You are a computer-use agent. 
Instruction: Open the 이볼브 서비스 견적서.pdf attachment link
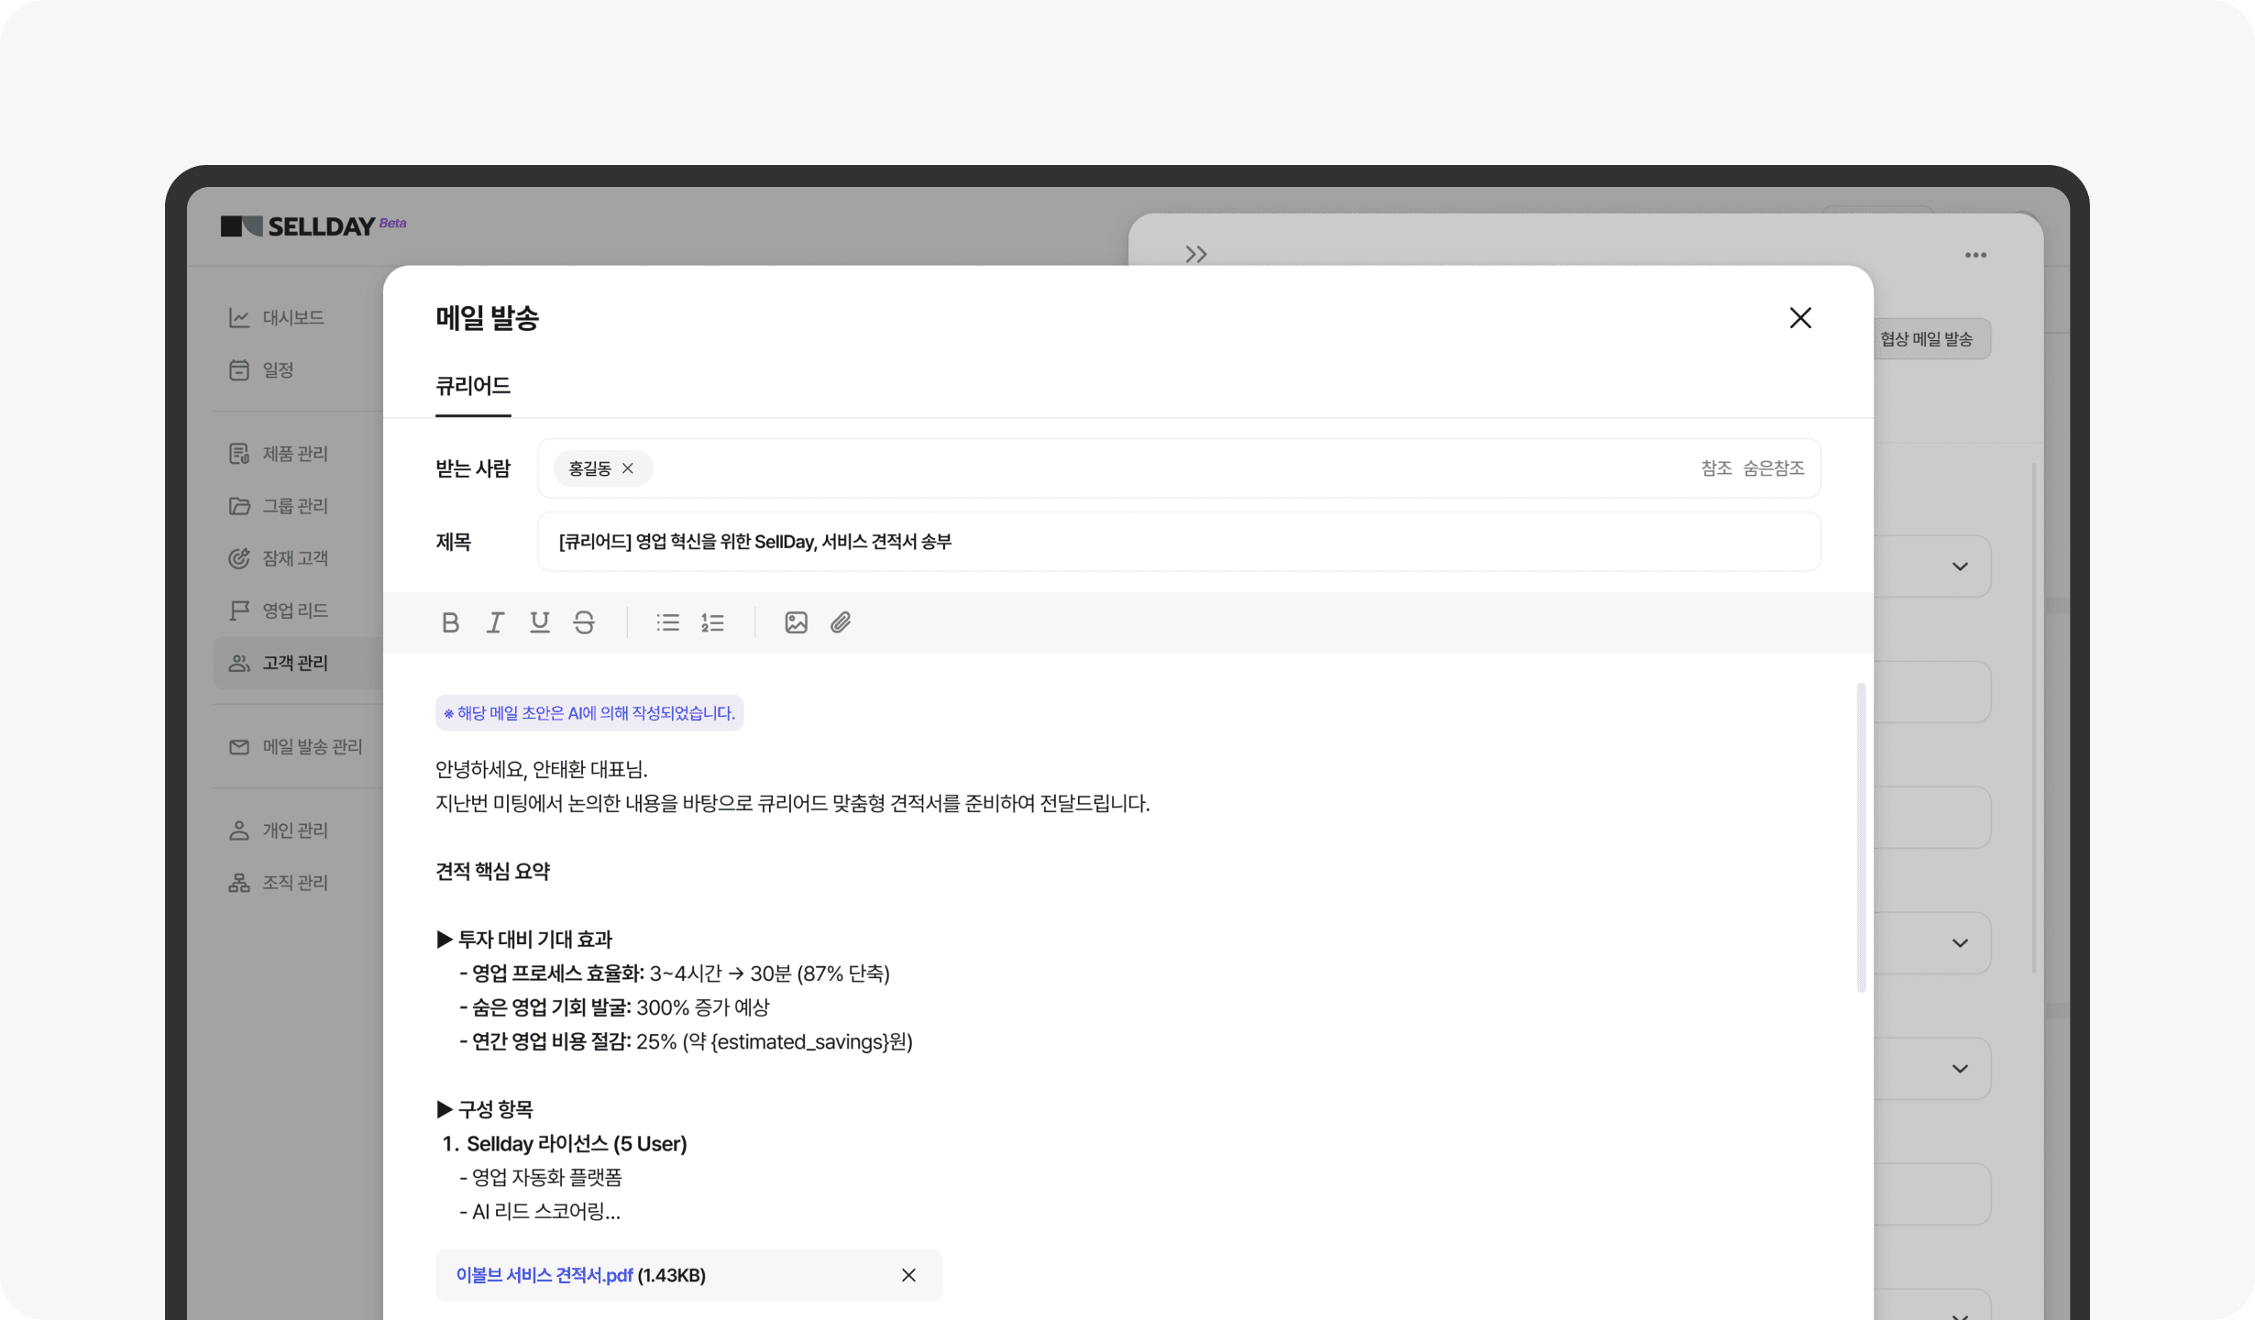tap(544, 1275)
